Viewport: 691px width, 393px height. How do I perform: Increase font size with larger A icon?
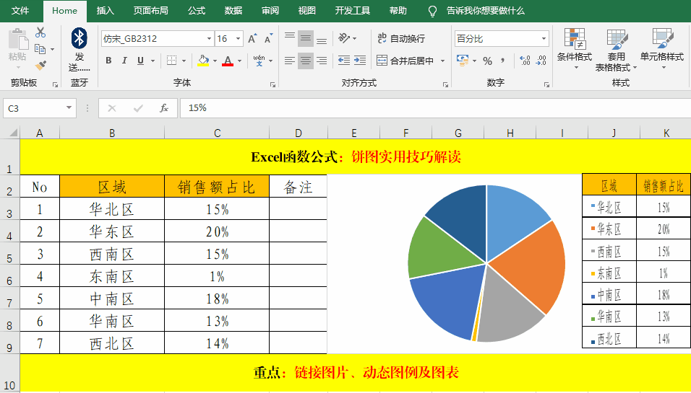coord(252,39)
